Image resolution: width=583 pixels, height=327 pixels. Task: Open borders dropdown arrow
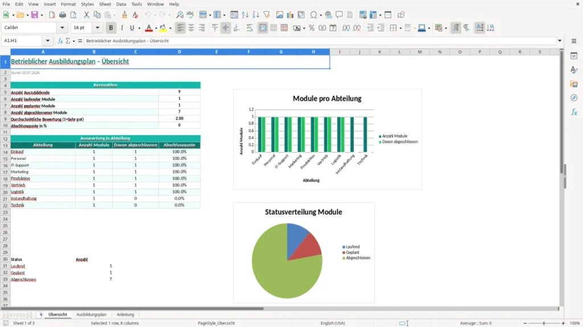400,28
